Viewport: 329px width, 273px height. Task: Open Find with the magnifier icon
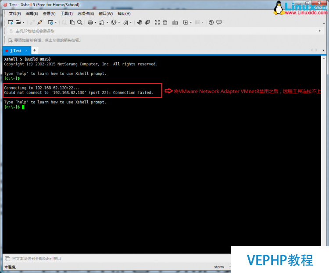(x=80, y=22)
